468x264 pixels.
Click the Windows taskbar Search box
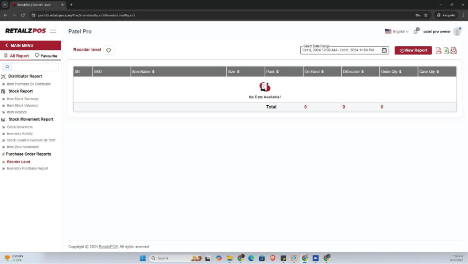tap(169, 258)
